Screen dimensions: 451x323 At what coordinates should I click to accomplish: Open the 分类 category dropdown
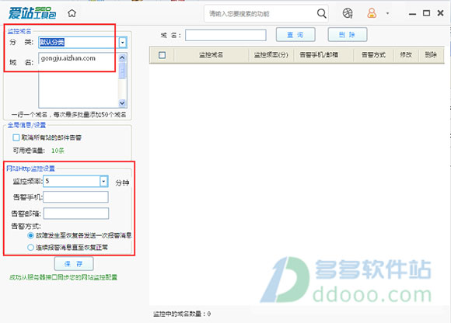[x=123, y=42]
